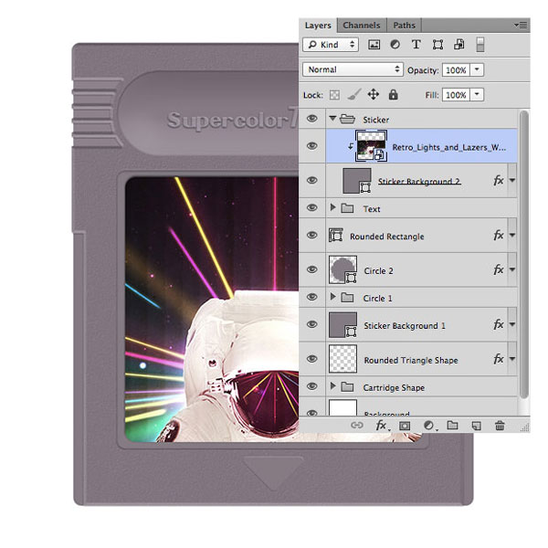Hide the Circle 2 layer
Image resolution: width=548 pixels, height=548 pixels.
click(312, 269)
